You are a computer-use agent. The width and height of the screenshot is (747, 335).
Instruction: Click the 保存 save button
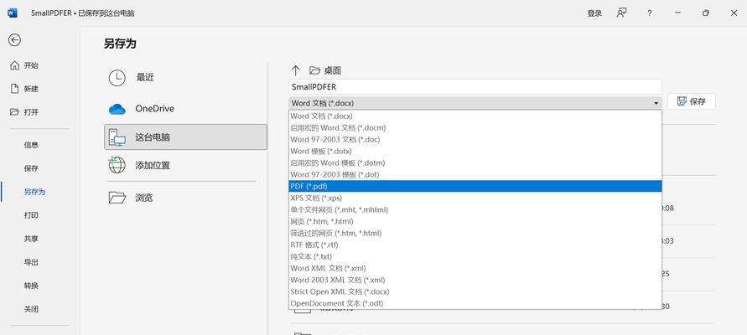692,101
